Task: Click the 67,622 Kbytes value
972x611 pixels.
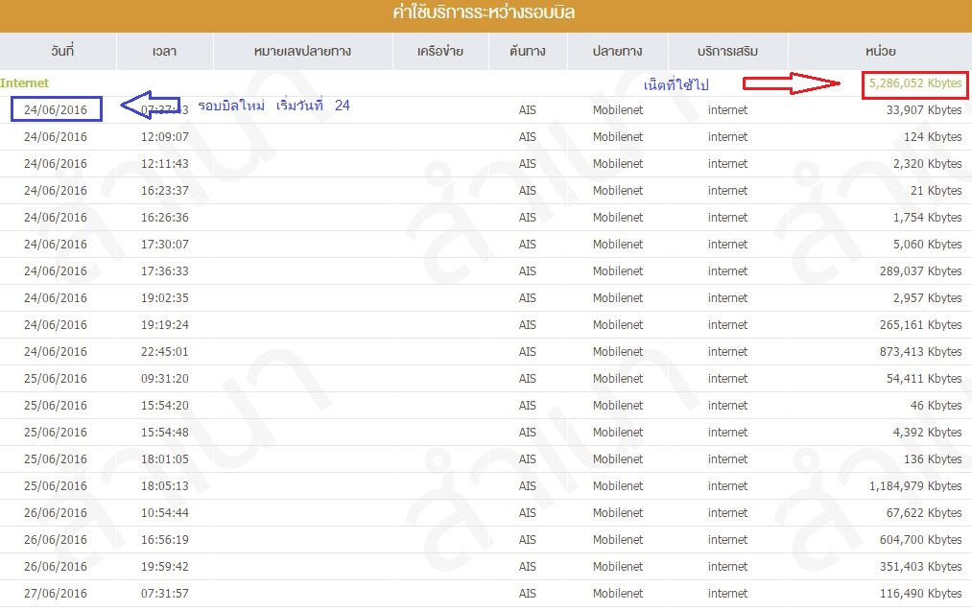Action: click(924, 512)
